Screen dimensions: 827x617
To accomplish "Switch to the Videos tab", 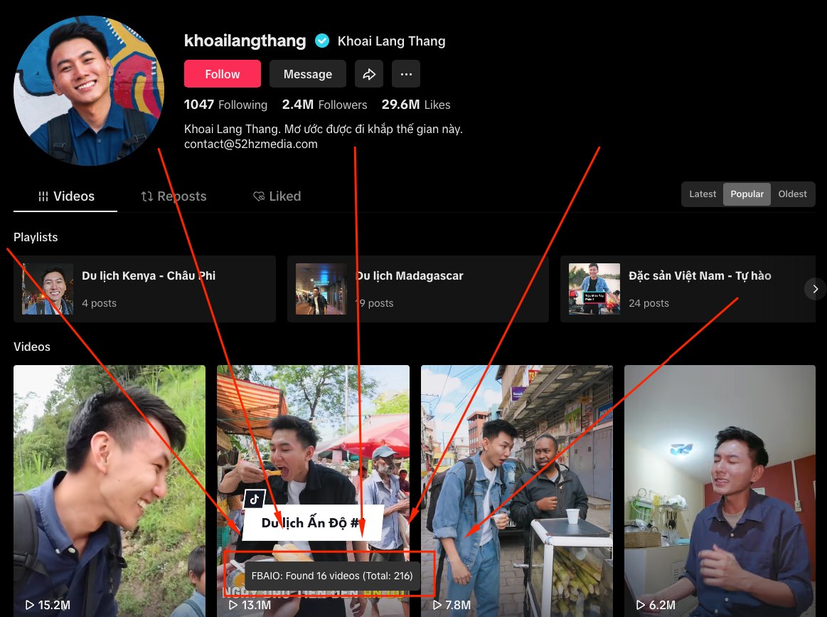I will coord(66,196).
